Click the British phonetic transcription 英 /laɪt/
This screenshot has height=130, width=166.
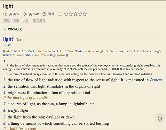14,14
